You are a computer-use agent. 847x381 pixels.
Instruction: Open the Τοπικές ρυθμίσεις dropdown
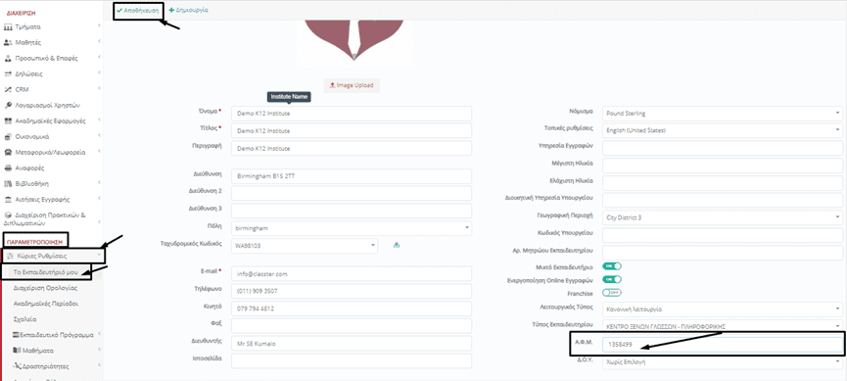click(722, 130)
